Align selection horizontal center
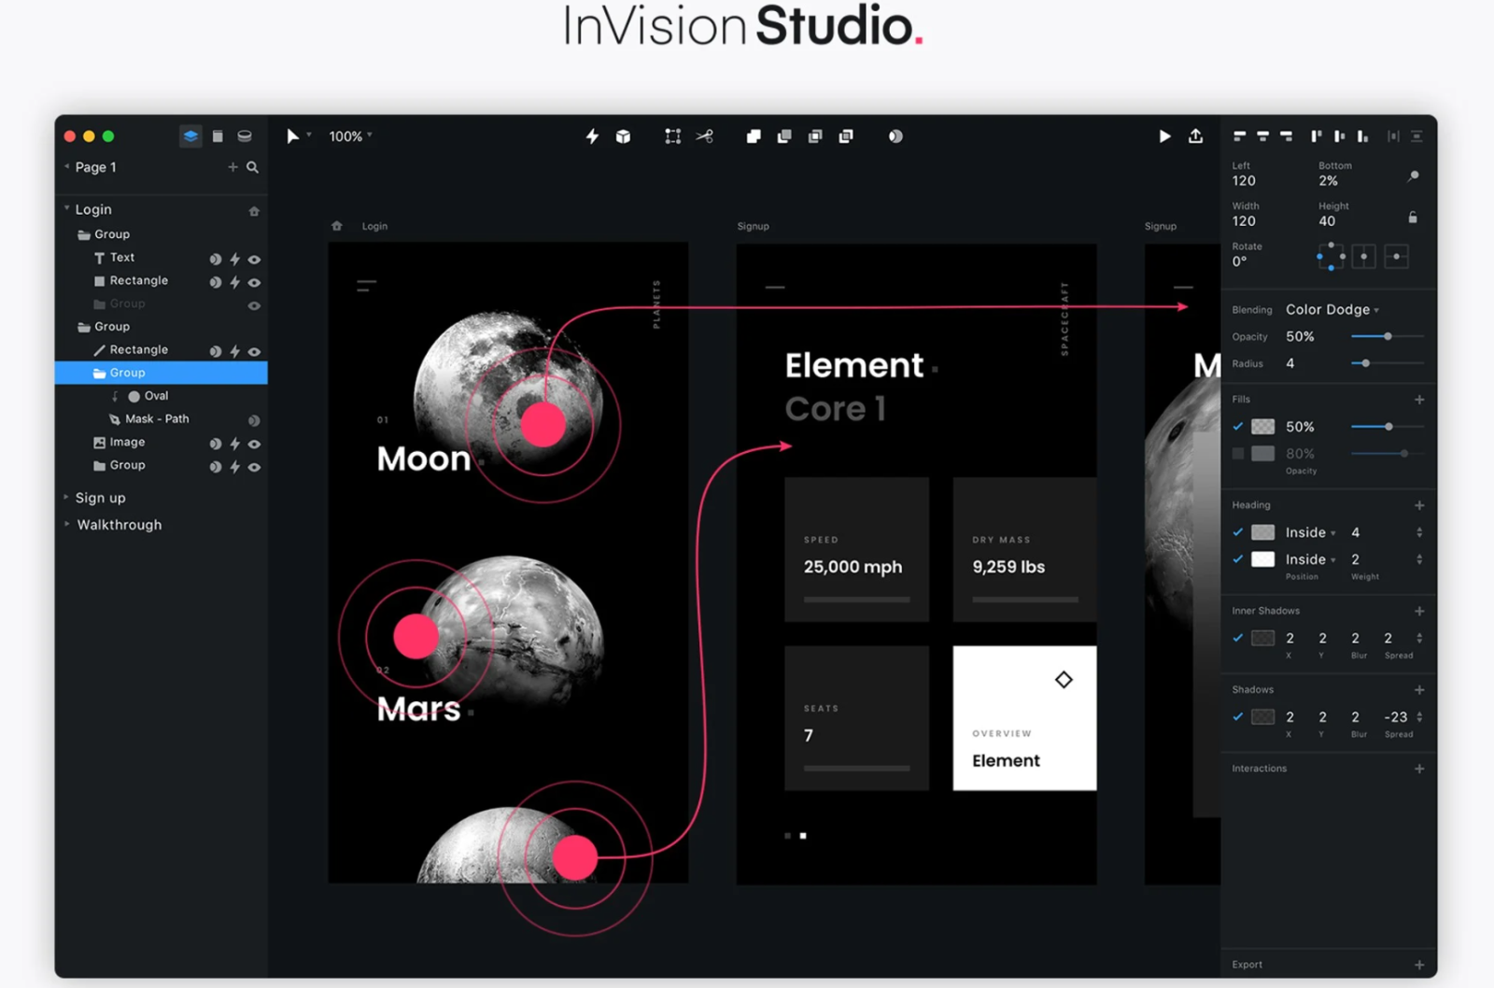1494x988 pixels. click(x=1262, y=136)
